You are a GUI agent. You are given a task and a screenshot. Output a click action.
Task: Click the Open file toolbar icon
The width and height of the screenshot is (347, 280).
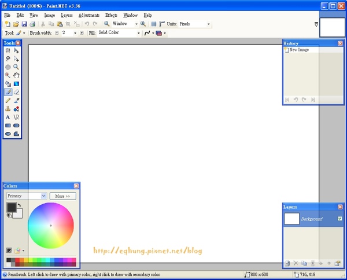pyautogui.click(x=16, y=24)
